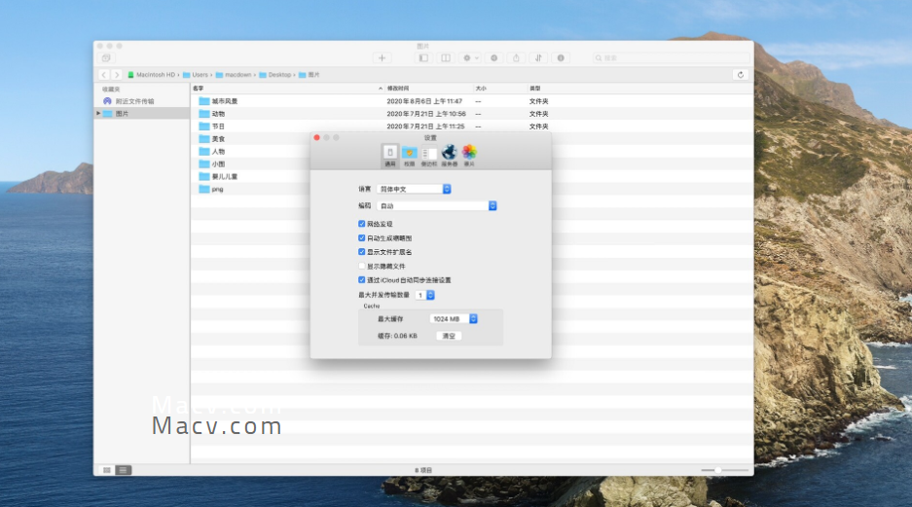Viewport: 912px width, 507px height.
Task: Uncheck the 自动生成缩略图 checkbox
Action: tap(362, 237)
